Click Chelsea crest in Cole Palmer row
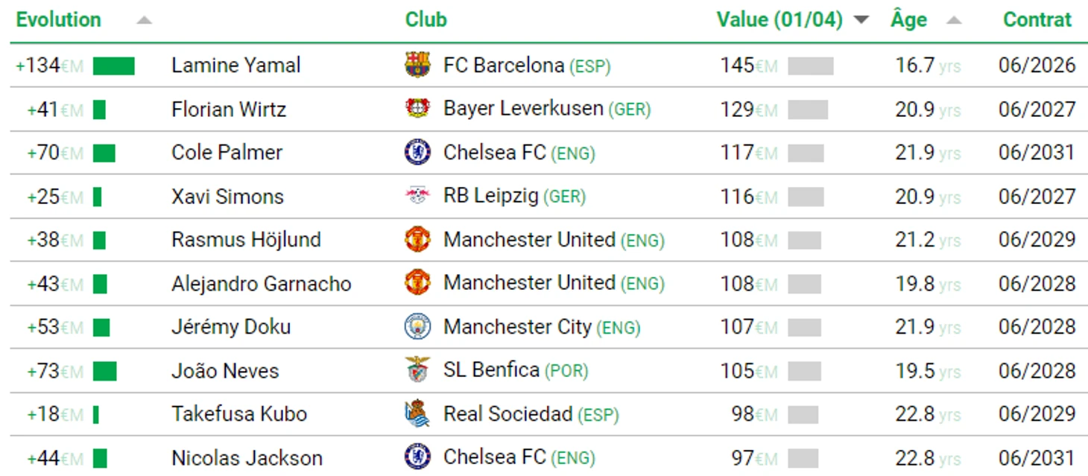Image resolution: width=1088 pixels, height=476 pixels. click(x=417, y=153)
